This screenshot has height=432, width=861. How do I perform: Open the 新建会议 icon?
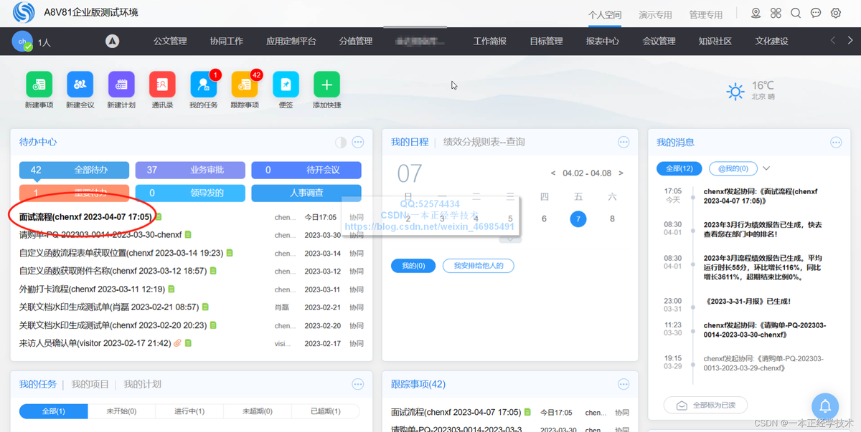(x=80, y=84)
